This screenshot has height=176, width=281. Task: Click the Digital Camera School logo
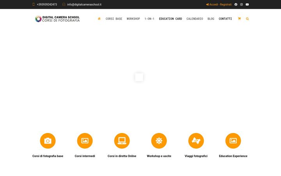click(x=57, y=19)
